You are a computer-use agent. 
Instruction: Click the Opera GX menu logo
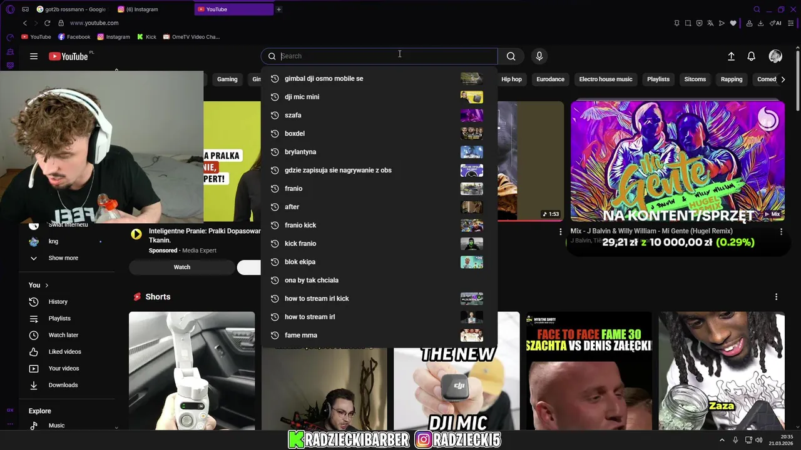(x=10, y=9)
